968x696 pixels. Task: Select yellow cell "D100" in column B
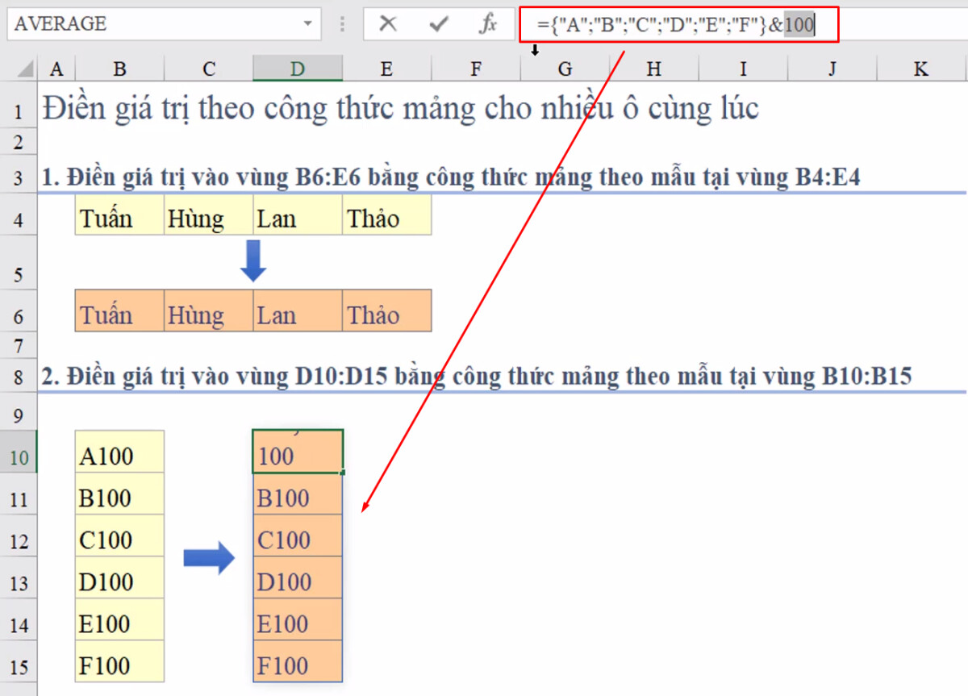tap(119, 578)
